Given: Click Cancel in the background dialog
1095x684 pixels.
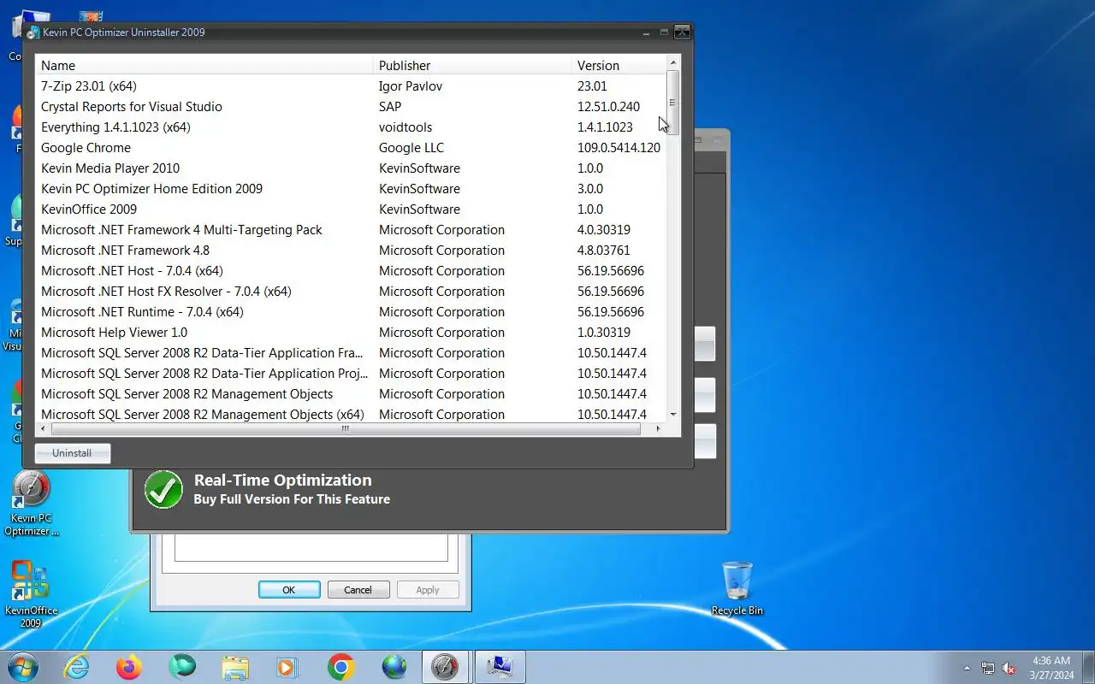Looking at the screenshot, I should (x=358, y=590).
